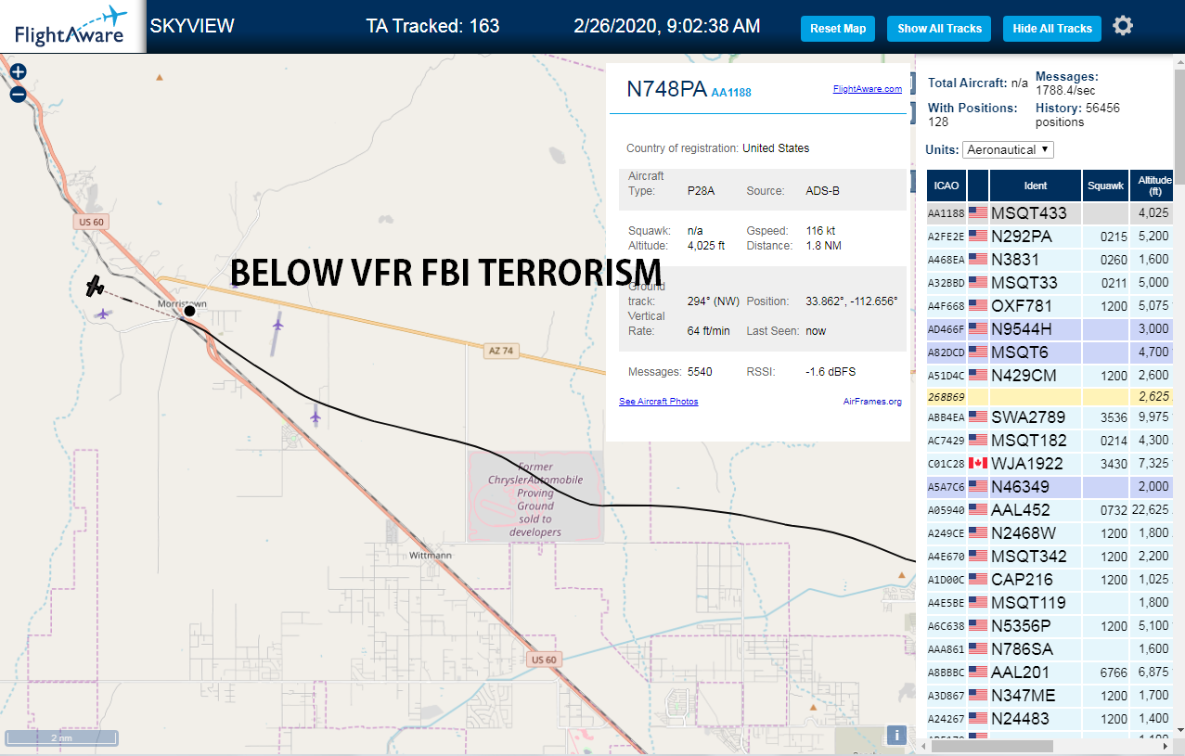Open the Units Aeronautical dropdown

(1009, 149)
